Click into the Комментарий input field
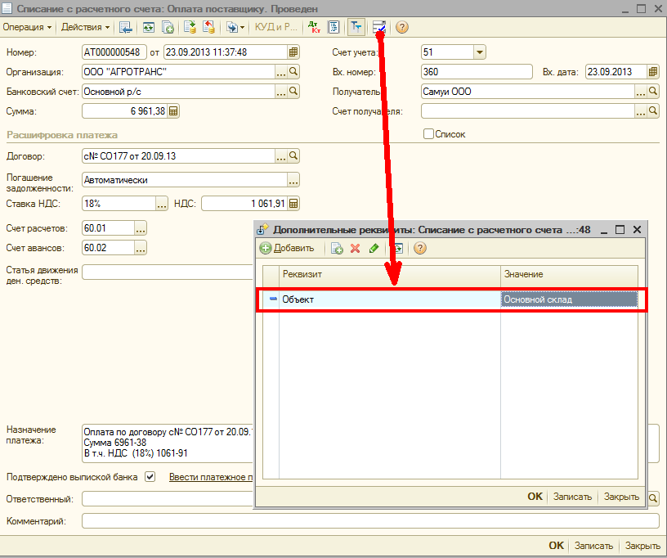 (369, 521)
